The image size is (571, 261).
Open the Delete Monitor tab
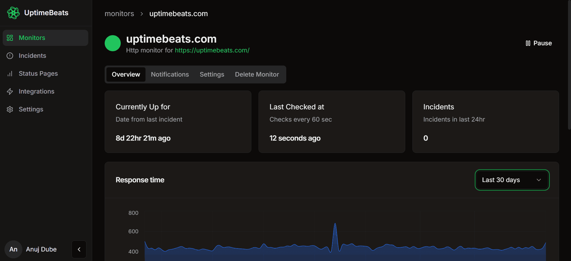click(x=257, y=74)
